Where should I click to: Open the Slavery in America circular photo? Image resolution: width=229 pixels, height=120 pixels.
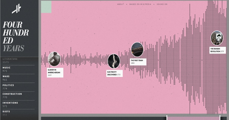[54, 59]
